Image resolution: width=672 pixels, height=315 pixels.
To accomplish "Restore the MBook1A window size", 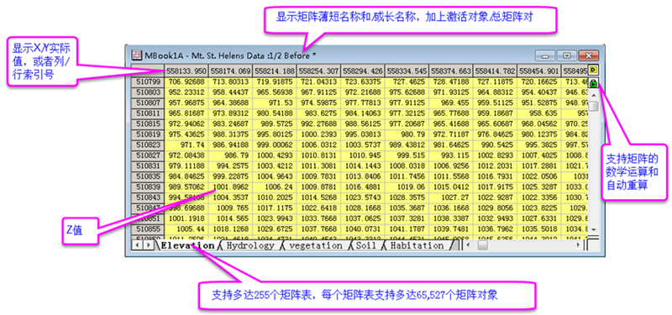I will (x=567, y=55).
